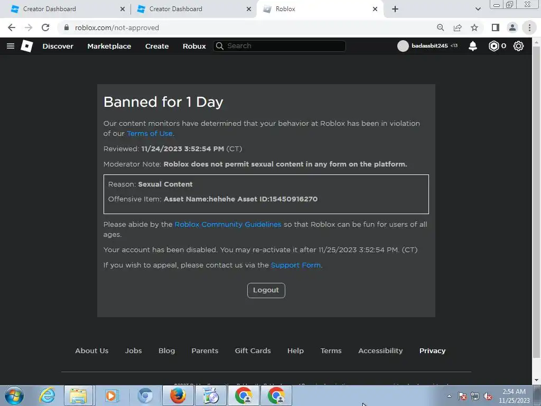Image resolution: width=541 pixels, height=406 pixels.
Task: Open the Accessibility footer link
Action: [x=380, y=351]
